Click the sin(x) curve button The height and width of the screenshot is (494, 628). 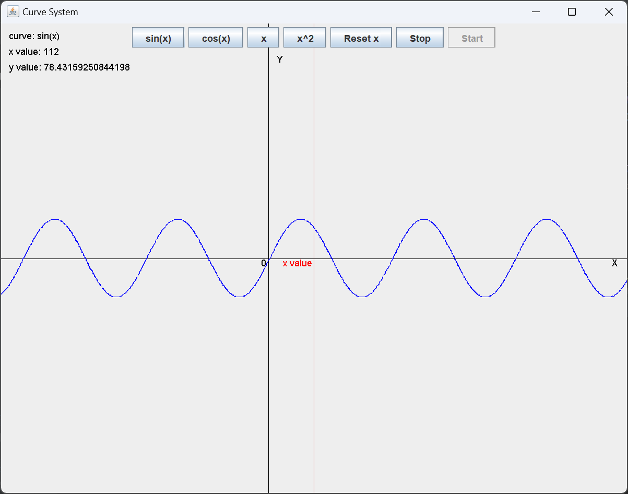tap(158, 38)
